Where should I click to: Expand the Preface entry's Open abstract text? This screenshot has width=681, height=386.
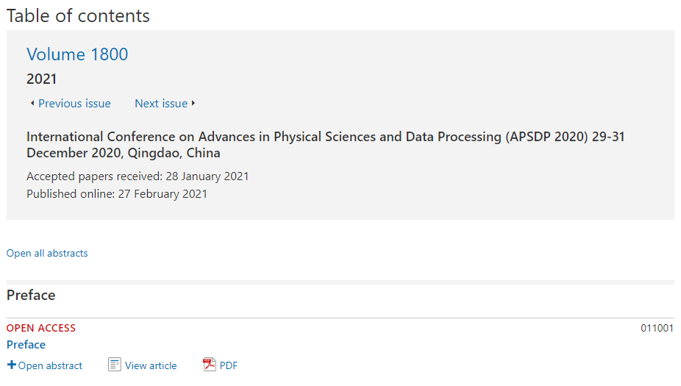[50, 365]
